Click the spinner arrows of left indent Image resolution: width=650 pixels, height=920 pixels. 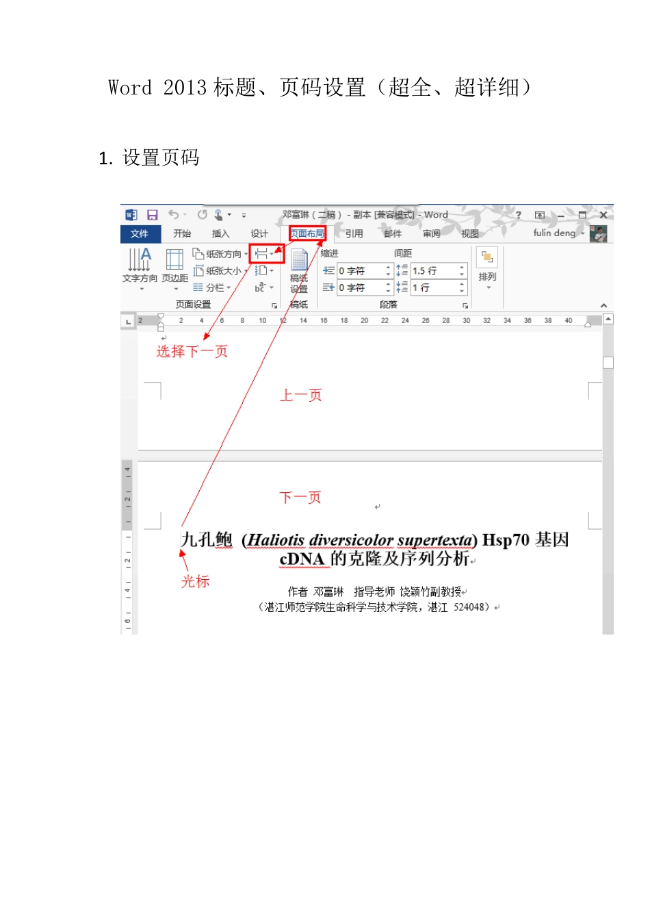388,270
